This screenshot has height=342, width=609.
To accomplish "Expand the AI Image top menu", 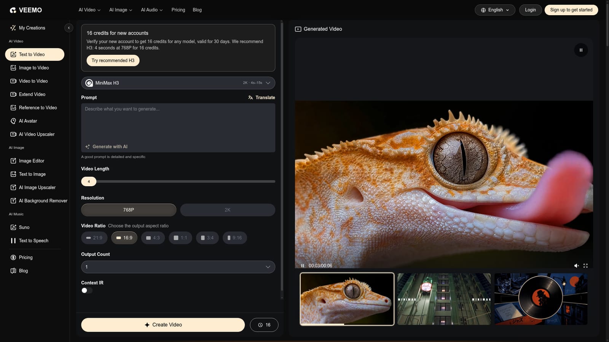I will [121, 10].
